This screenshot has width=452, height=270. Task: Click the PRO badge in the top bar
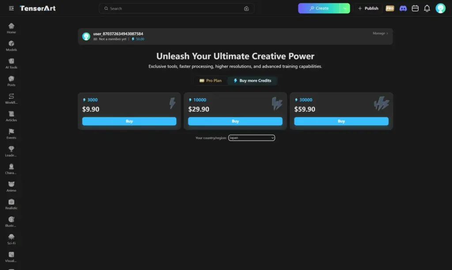coord(390,8)
